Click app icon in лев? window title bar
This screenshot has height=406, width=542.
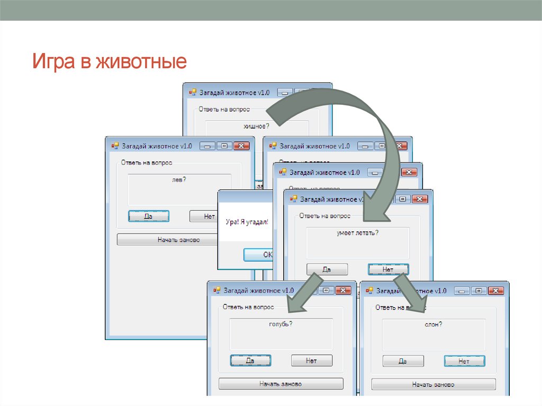pyautogui.click(x=115, y=146)
